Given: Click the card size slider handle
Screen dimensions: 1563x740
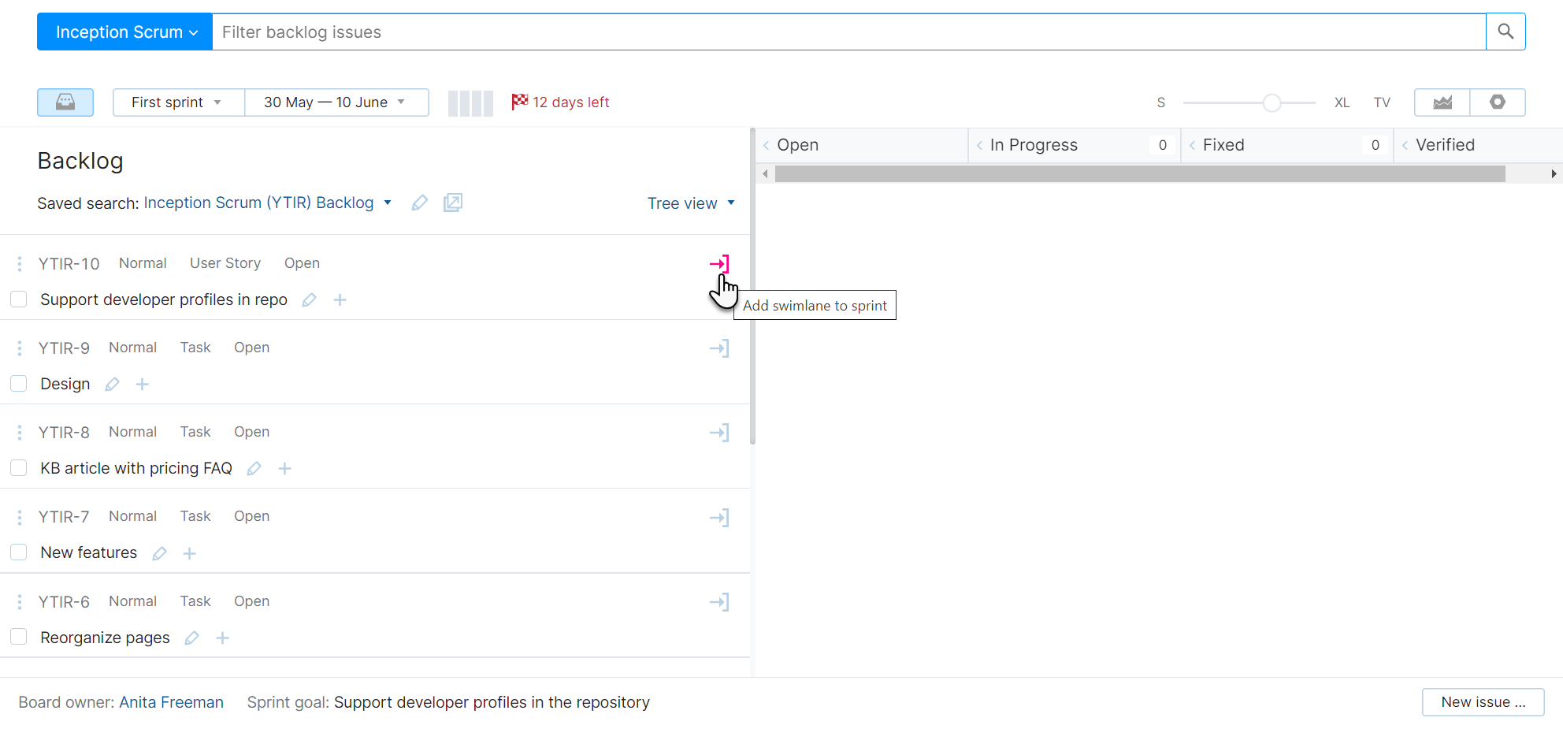Looking at the screenshot, I should [1272, 102].
